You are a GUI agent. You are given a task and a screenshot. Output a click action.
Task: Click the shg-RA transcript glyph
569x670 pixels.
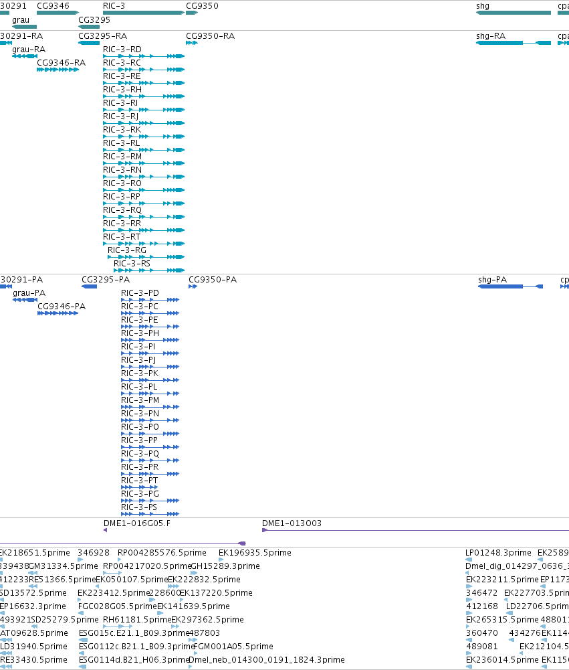point(514,43)
